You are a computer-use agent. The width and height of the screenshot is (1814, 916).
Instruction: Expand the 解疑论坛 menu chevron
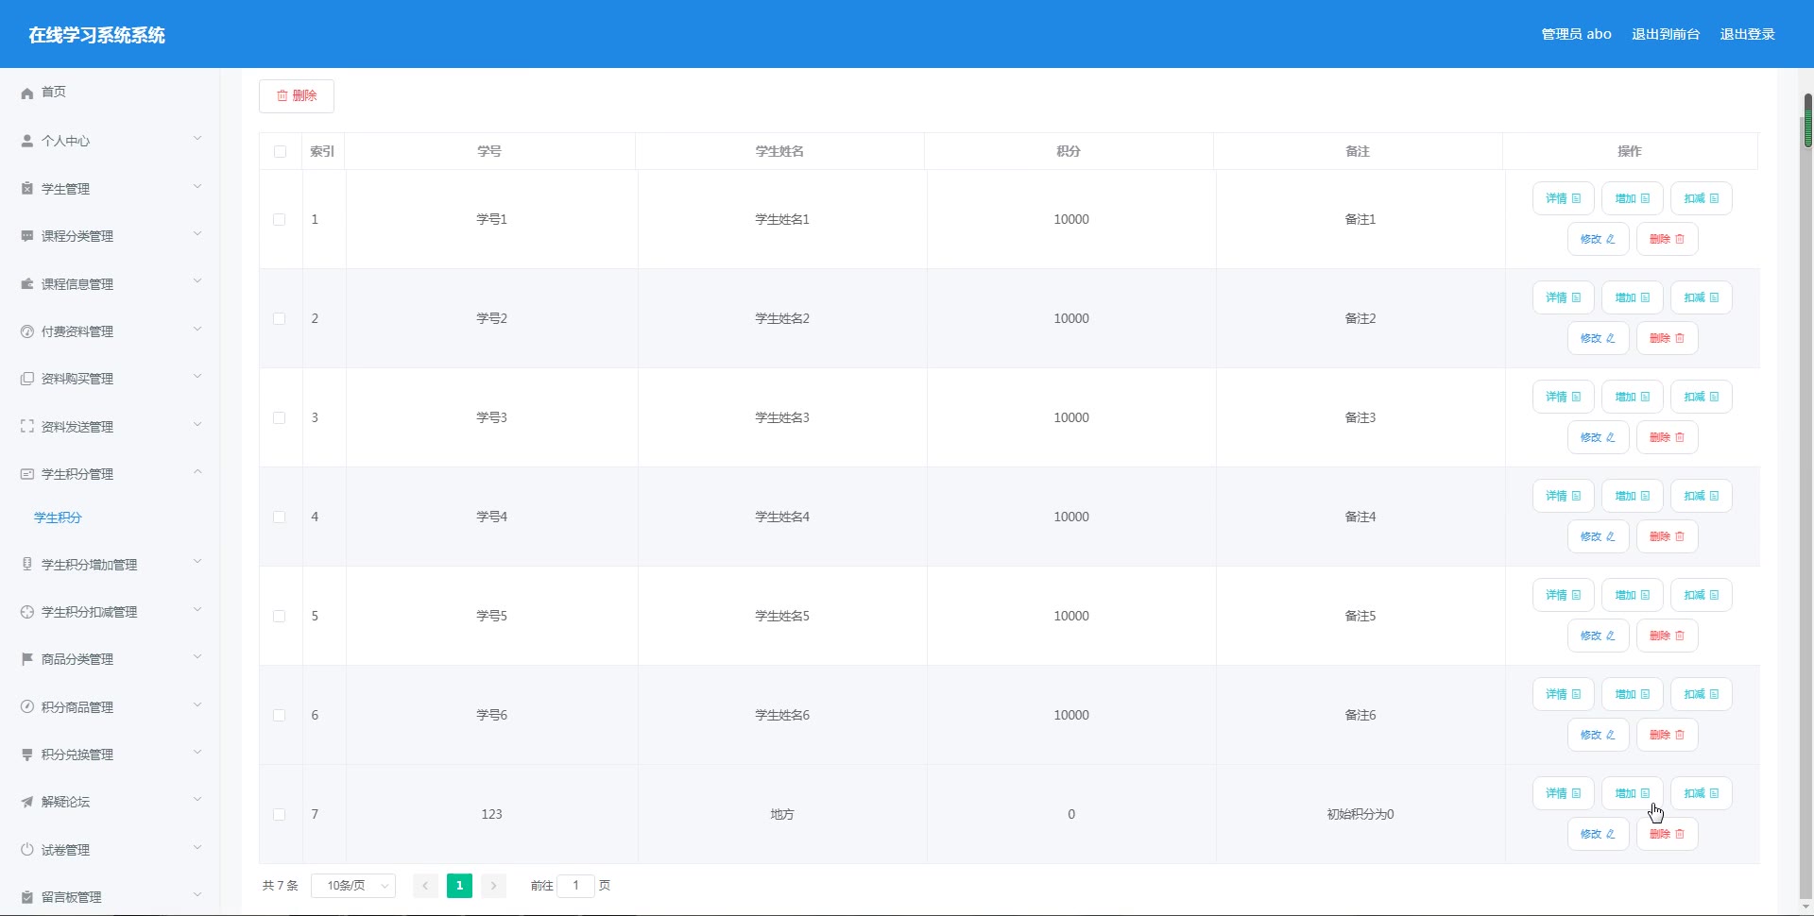point(197,799)
